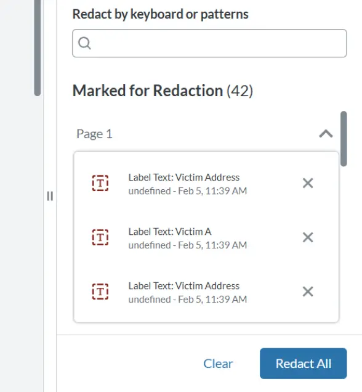Select the topmost Label Text: Victim Address entry
This screenshot has width=362, height=392.
(x=206, y=184)
